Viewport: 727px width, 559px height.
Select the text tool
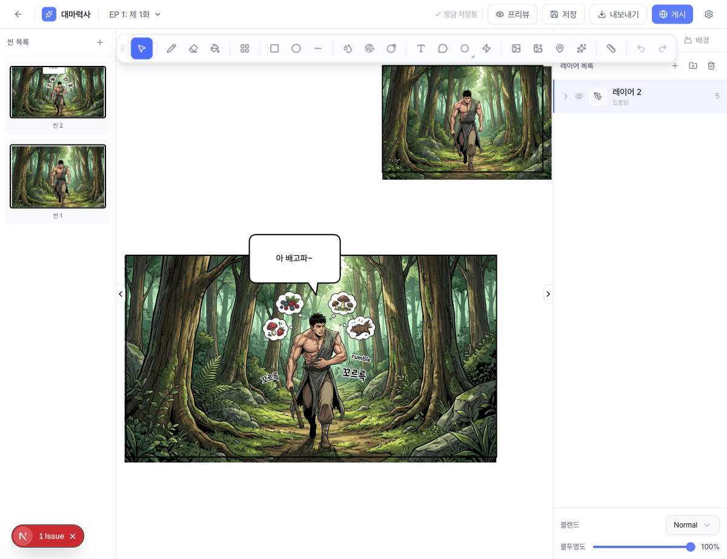click(x=421, y=48)
